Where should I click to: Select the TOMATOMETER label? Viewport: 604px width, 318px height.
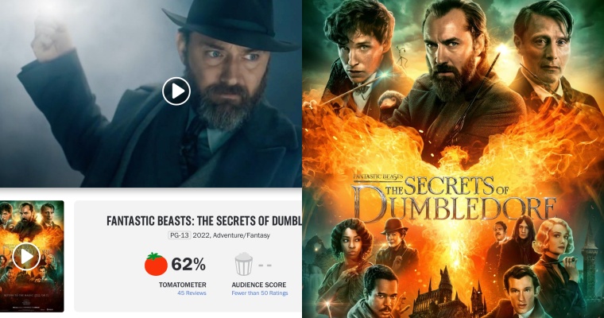(183, 285)
